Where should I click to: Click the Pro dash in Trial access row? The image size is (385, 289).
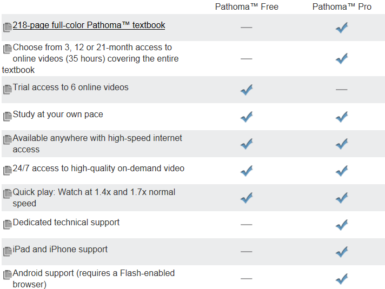[x=341, y=89]
